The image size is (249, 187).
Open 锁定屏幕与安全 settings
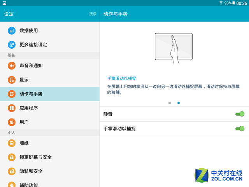50,157
